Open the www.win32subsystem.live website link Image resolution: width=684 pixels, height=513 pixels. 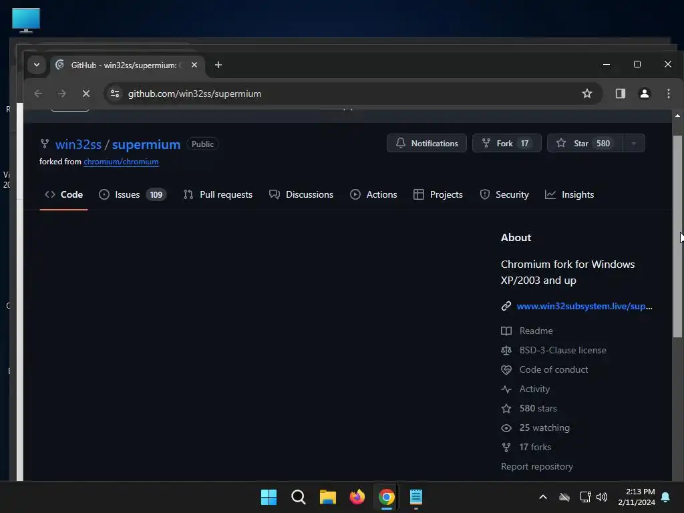[x=584, y=306]
